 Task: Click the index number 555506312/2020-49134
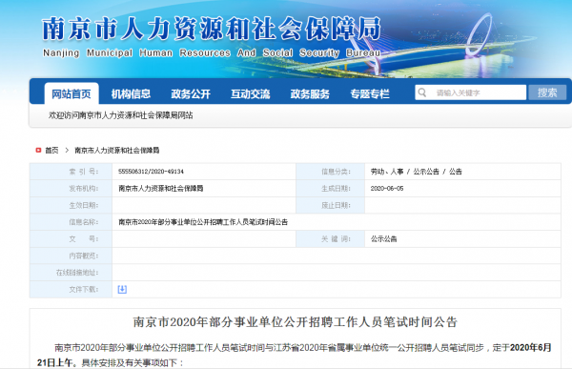pyautogui.click(x=151, y=172)
